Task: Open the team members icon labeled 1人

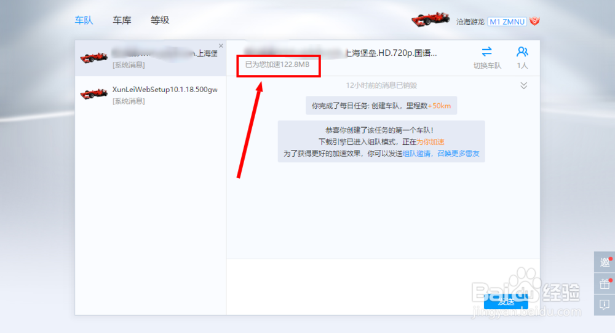Action: click(x=522, y=52)
